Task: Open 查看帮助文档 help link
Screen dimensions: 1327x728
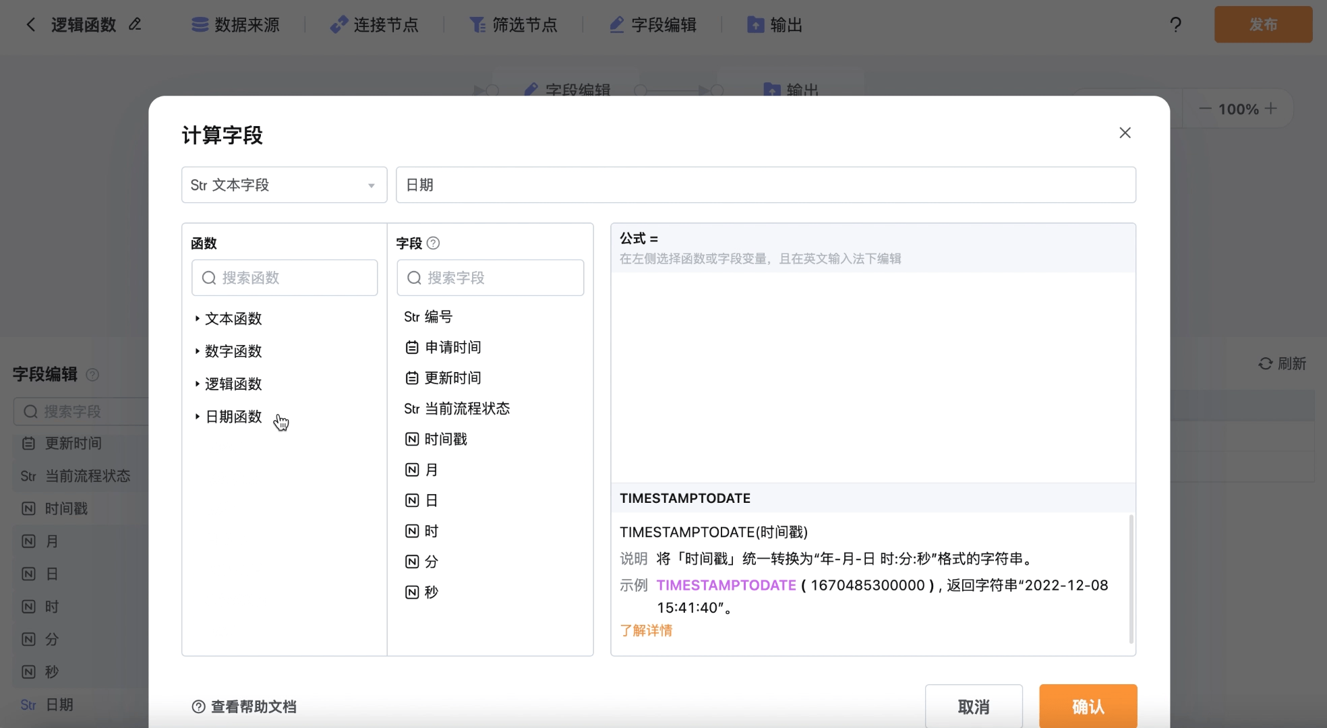Action: (x=244, y=706)
